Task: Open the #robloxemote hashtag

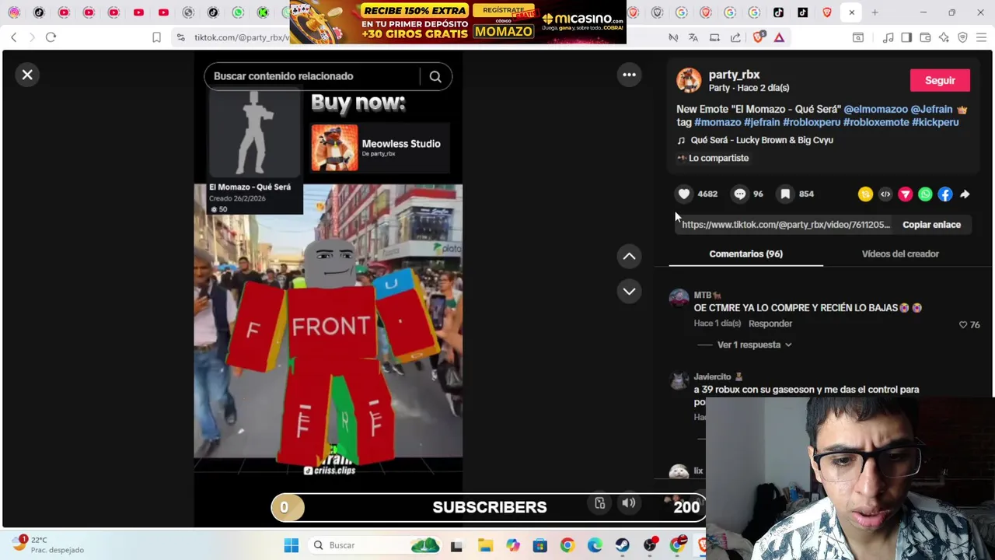Action: (876, 122)
